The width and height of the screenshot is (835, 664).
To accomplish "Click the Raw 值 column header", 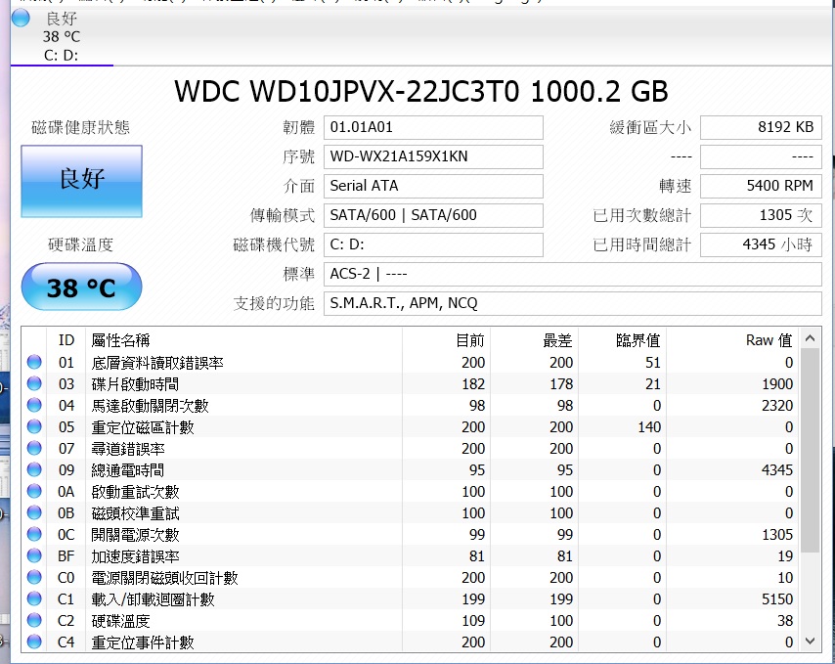I will [x=732, y=339].
